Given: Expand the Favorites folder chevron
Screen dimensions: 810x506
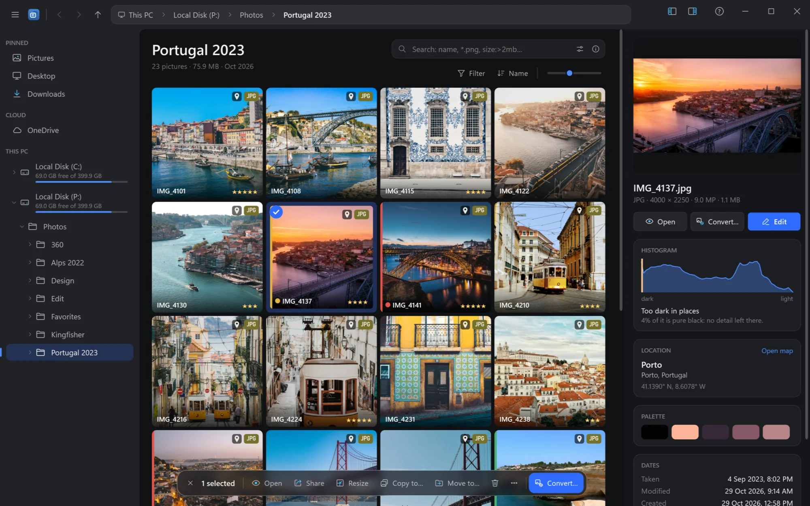Looking at the screenshot, I should [x=30, y=317].
